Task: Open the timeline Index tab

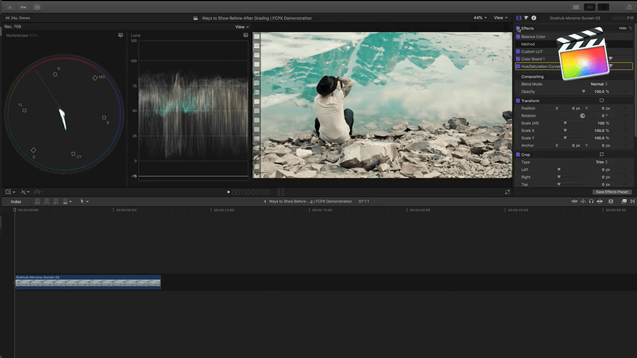Action: (x=16, y=202)
